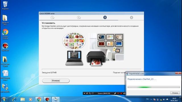The height and width of the screenshot is (102, 182).
Task: Click the 'Запись [00:02:29]' recording timer
Action: 104,93
